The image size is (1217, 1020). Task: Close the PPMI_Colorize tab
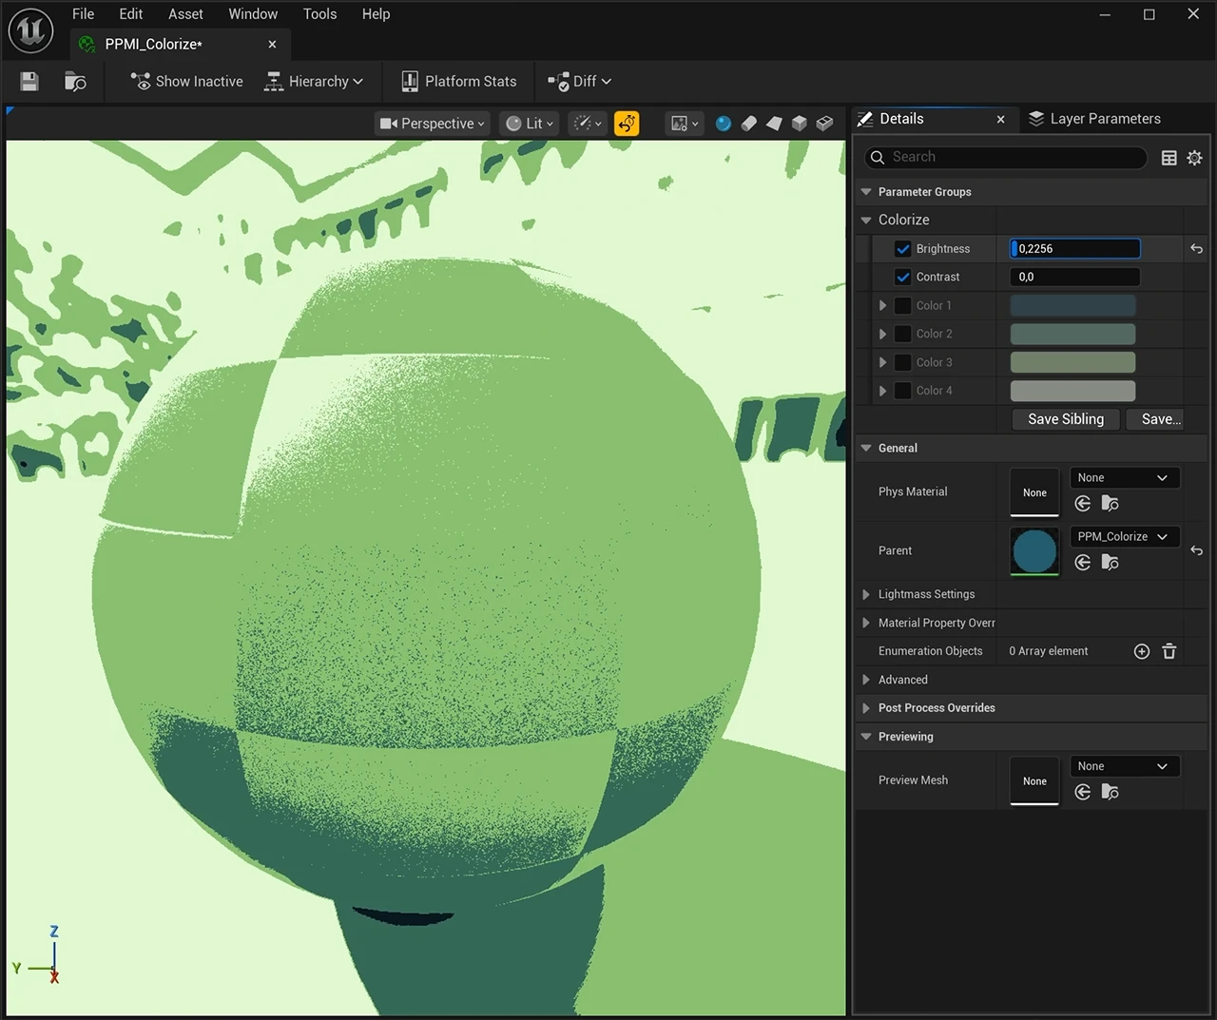coord(272,45)
